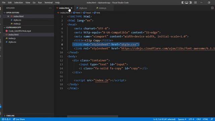Close index.html in Open Editors list

coord(8,16)
